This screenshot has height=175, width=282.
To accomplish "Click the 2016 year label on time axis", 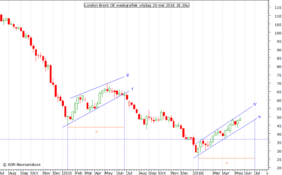I will pyautogui.click(x=198, y=173).
